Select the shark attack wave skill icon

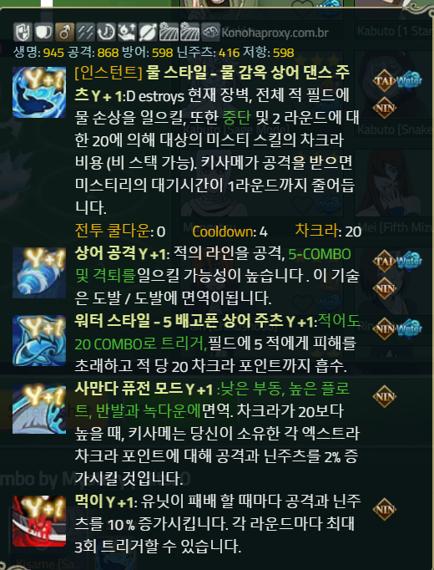[39, 272]
